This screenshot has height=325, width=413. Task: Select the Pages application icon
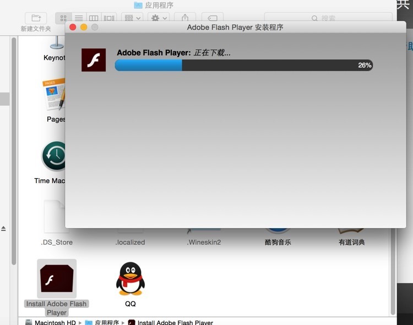click(x=54, y=94)
